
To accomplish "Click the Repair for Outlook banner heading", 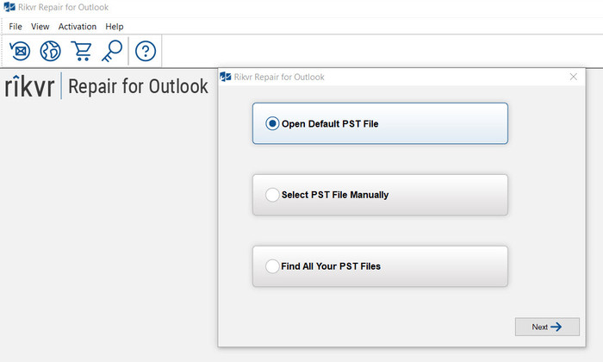I will pyautogui.click(x=138, y=87).
